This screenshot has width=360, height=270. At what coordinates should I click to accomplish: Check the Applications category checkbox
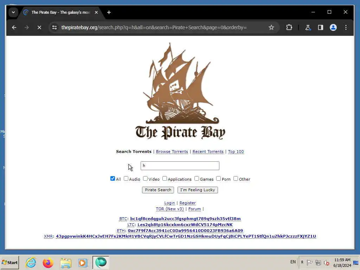[165, 179]
